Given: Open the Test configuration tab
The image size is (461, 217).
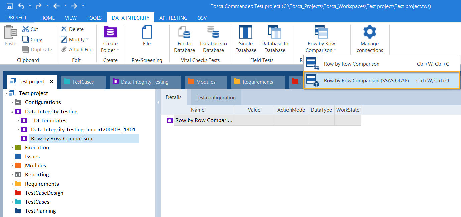Looking at the screenshot, I should tap(215, 98).
